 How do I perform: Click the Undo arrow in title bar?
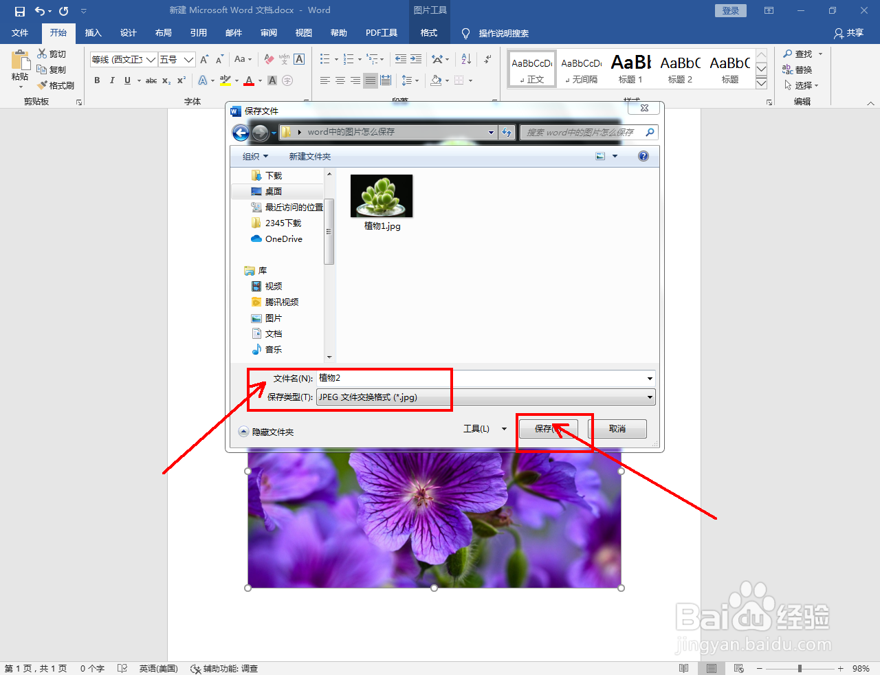tap(40, 11)
